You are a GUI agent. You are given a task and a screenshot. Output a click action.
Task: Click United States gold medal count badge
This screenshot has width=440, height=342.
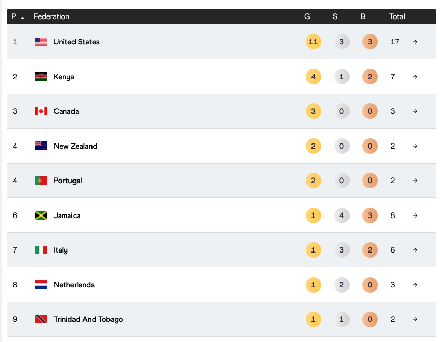(x=313, y=42)
